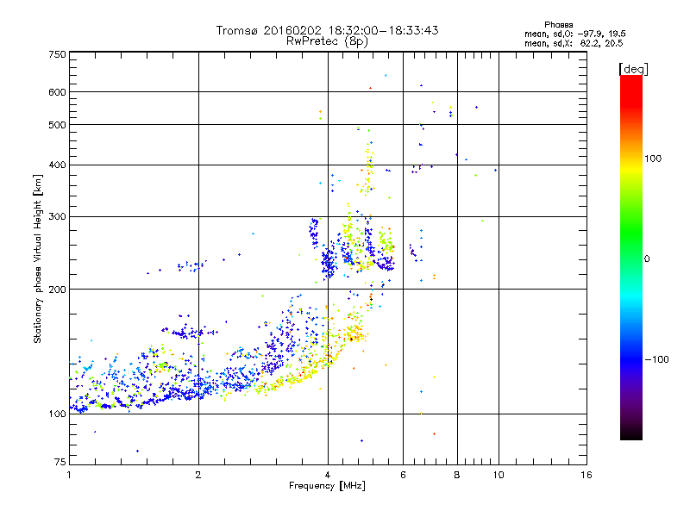Select the 'mean, sd,X: 82.2, 20.5' line
Image resolution: width=690 pixels, height=517 pixels.
click(x=574, y=43)
